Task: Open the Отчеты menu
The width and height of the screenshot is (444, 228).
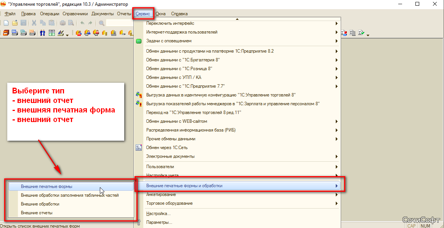Action: [124, 14]
